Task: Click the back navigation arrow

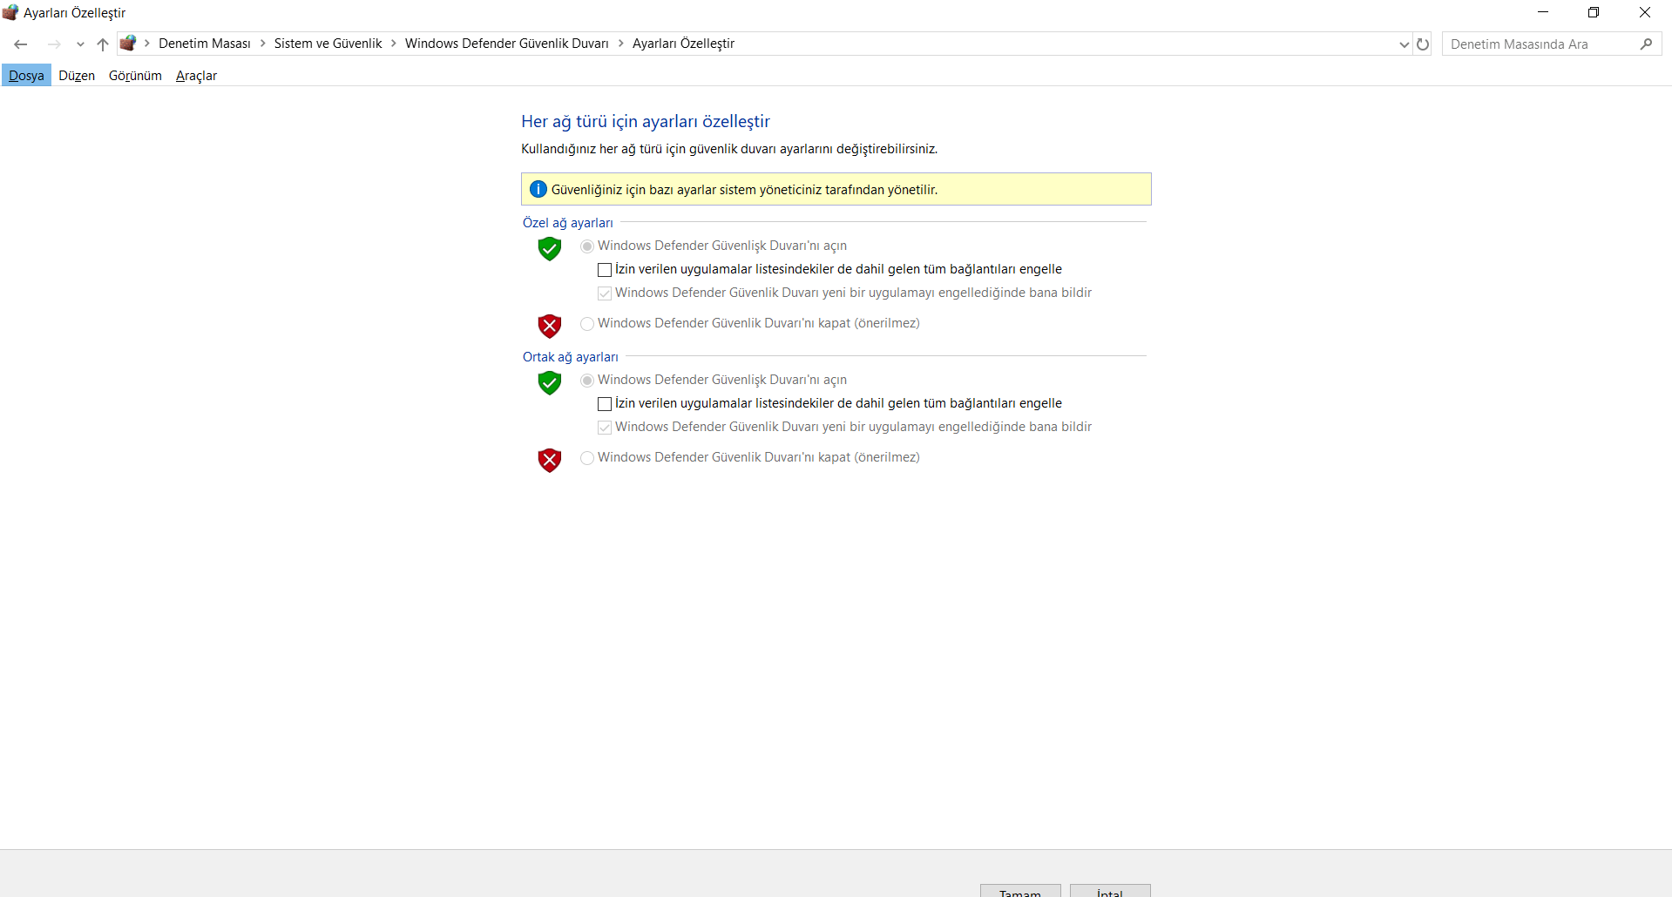Action: pos(21,44)
